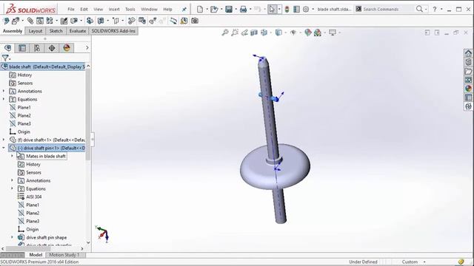Viewport: 474px width, 266px height.
Task: Open the DisplayManager tab
Action: 67,48
